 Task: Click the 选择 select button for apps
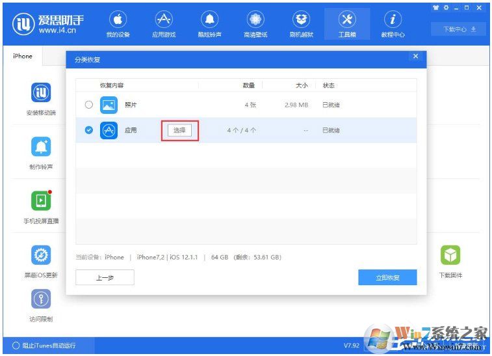[x=179, y=130]
